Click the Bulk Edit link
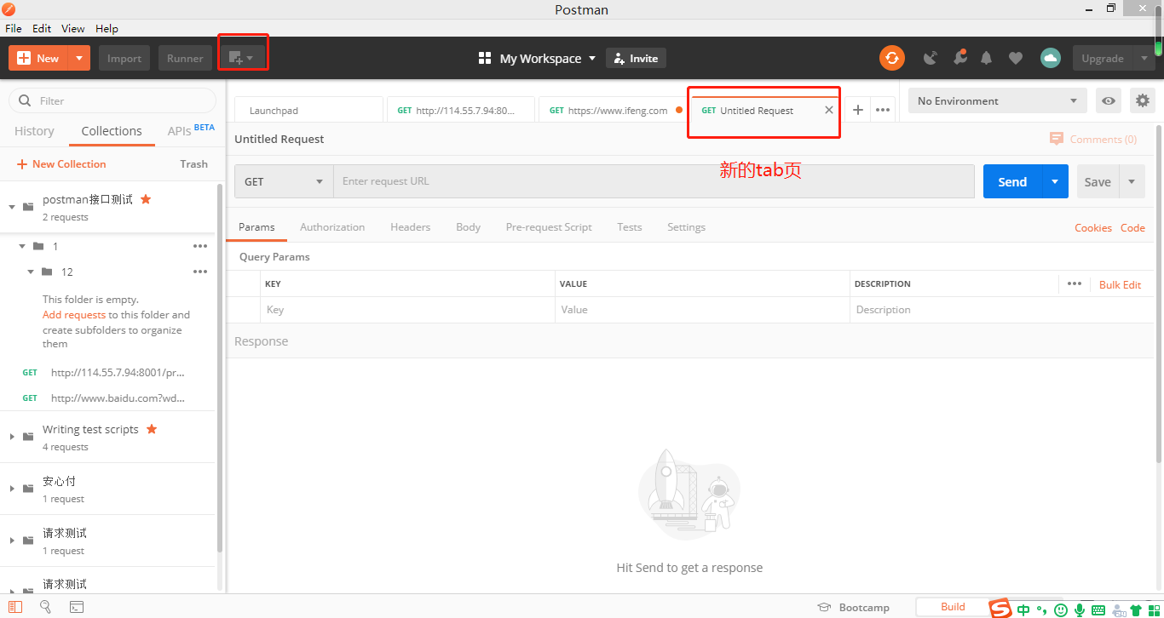Viewport: 1164px width, 618px height. (1120, 284)
